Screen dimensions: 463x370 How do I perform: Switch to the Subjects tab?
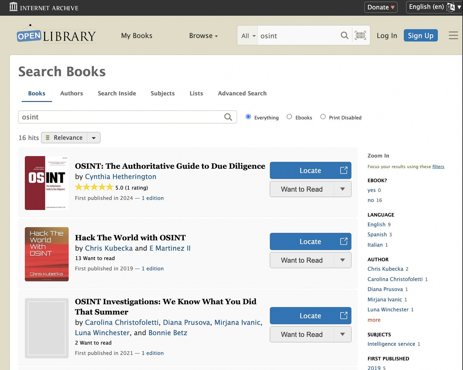tap(162, 93)
